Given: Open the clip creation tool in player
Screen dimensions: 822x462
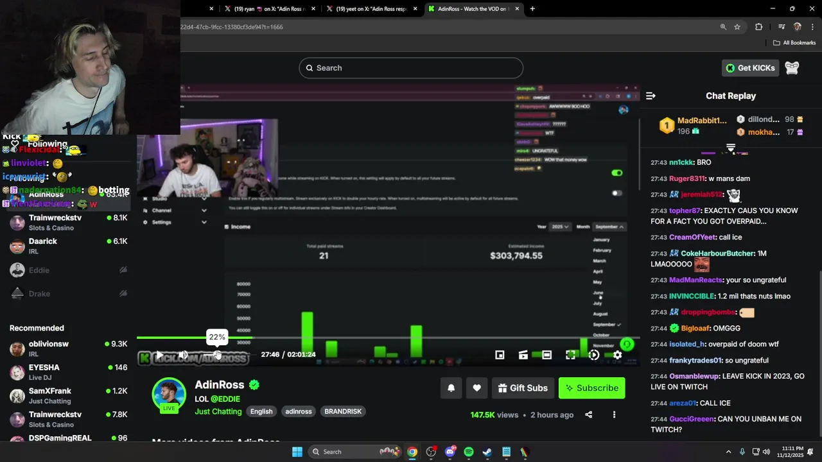Looking at the screenshot, I should point(523,355).
